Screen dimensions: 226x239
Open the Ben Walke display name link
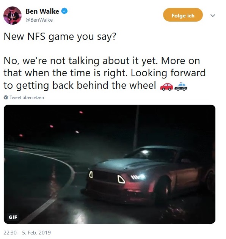click(x=42, y=11)
